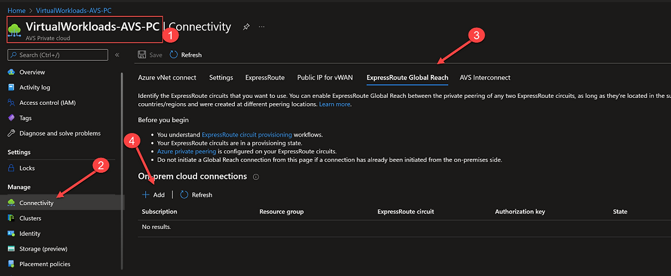Viewport: 671px width, 276px height.
Task: Switch to AVS Interconnect tab
Action: 485,78
